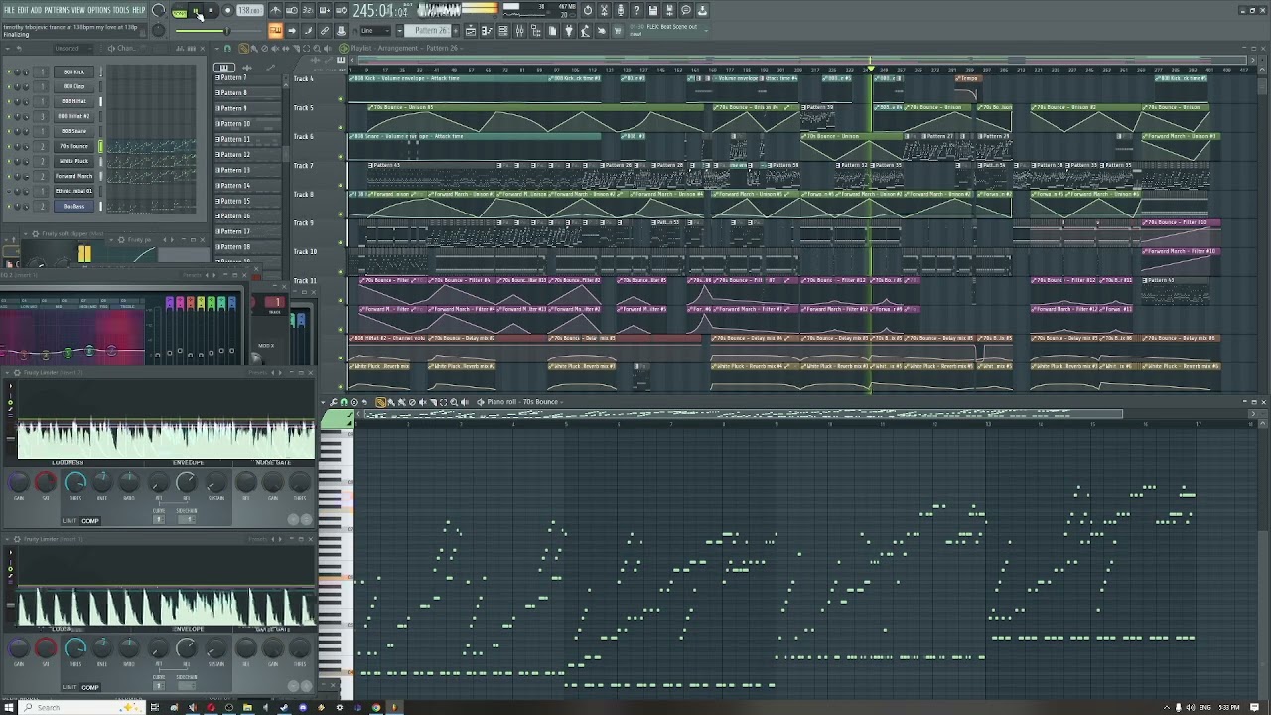The width and height of the screenshot is (1271, 715).
Task: Select Pattern 15 in the picker
Action: tap(247, 201)
